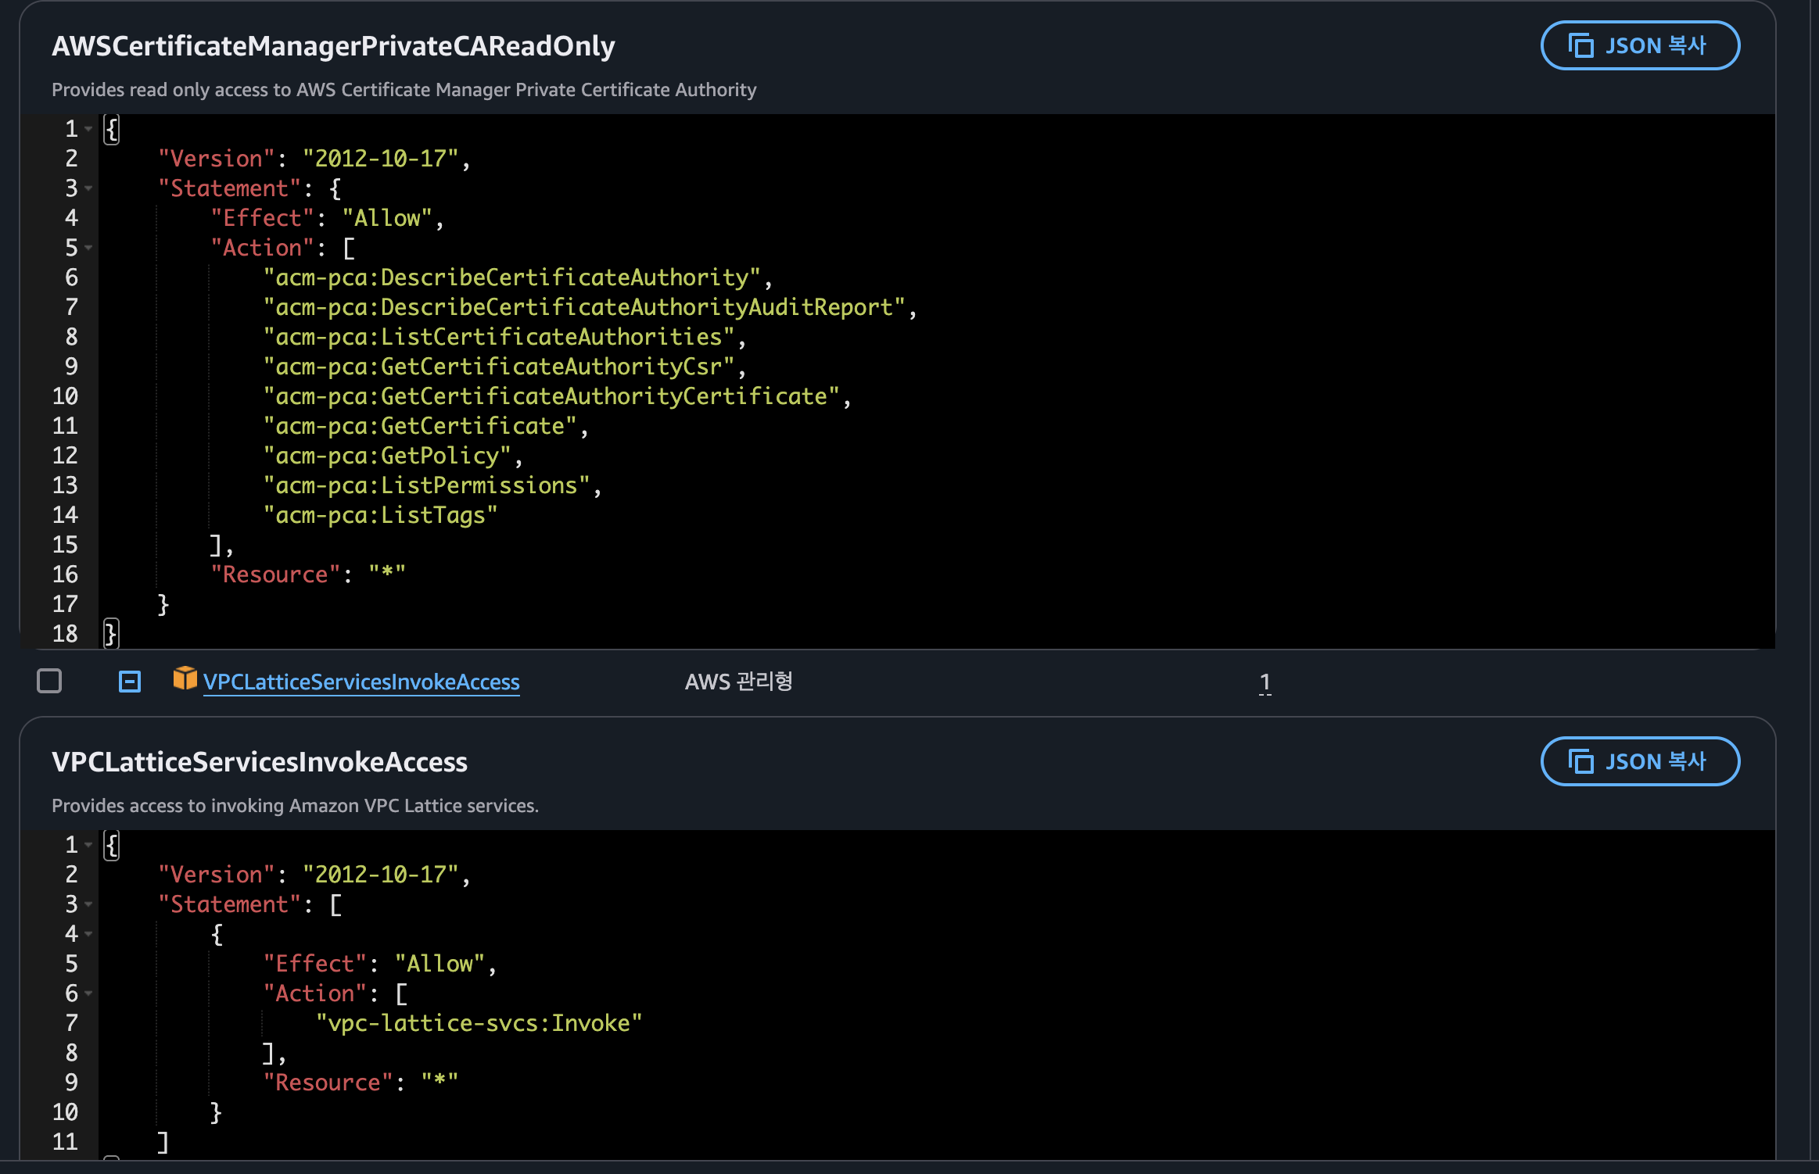1819x1174 pixels.
Task: Select the VPCLatticeServicesInvokeAccess row checkbox
Action: pyautogui.click(x=49, y=682)
